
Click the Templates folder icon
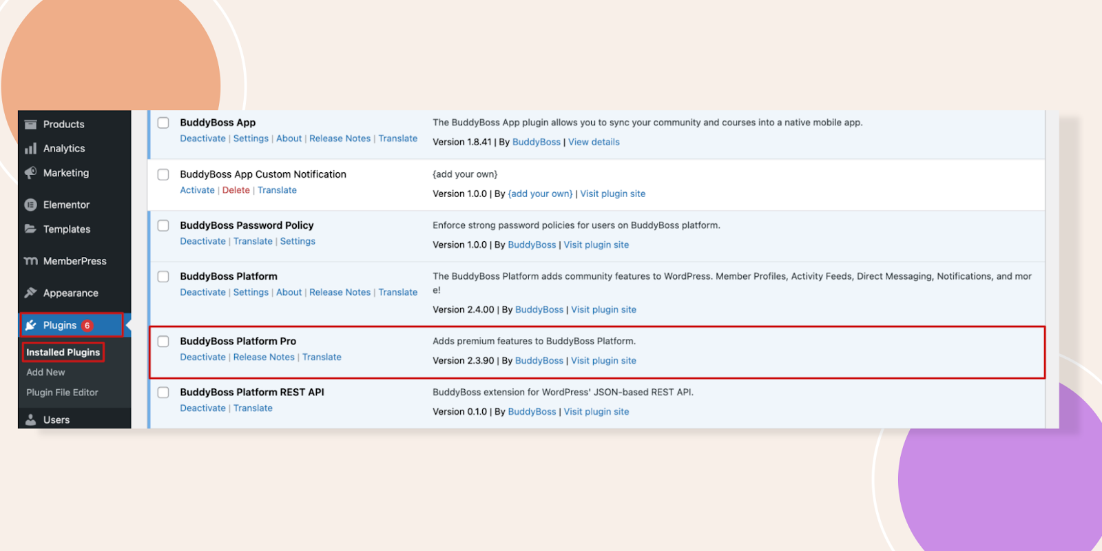click(x=30, y=229)
